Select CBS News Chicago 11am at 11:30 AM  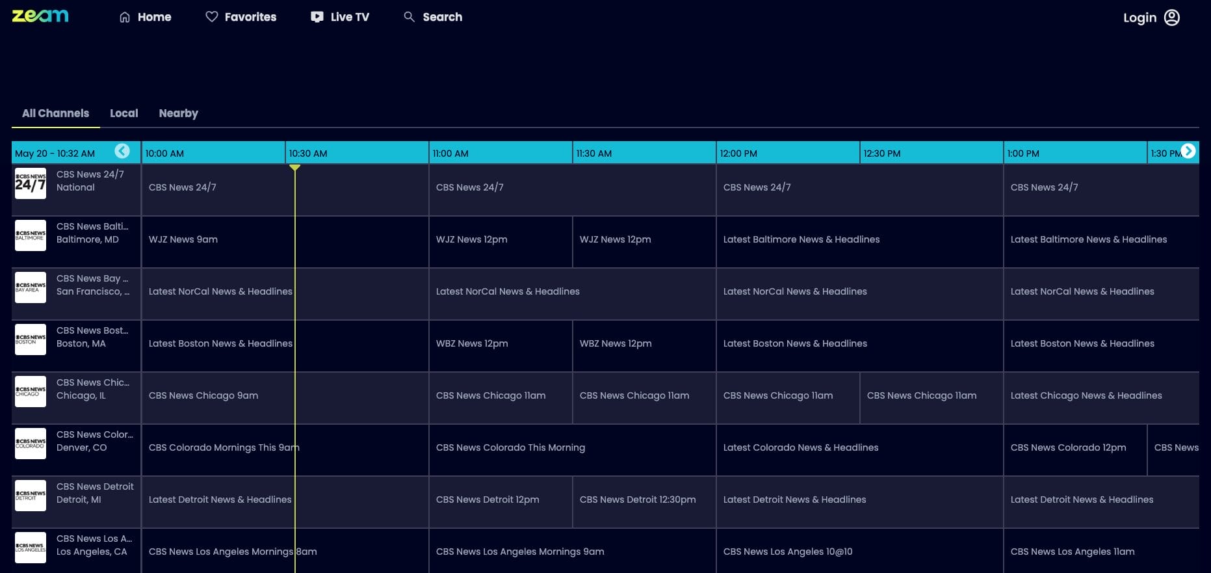click(x=644, y=398)
